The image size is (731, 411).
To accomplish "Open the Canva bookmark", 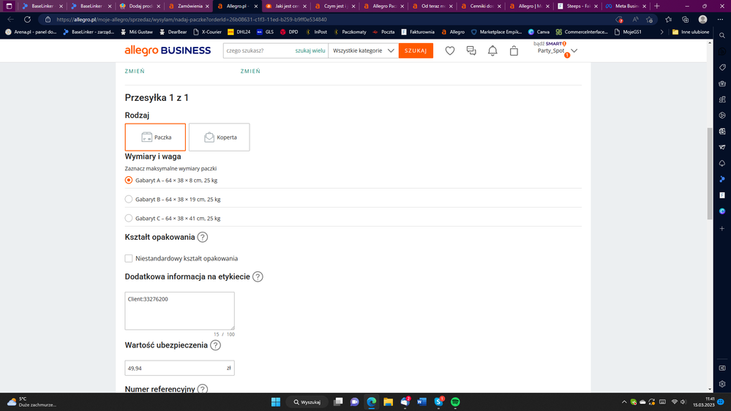I will tap(539, 32).
